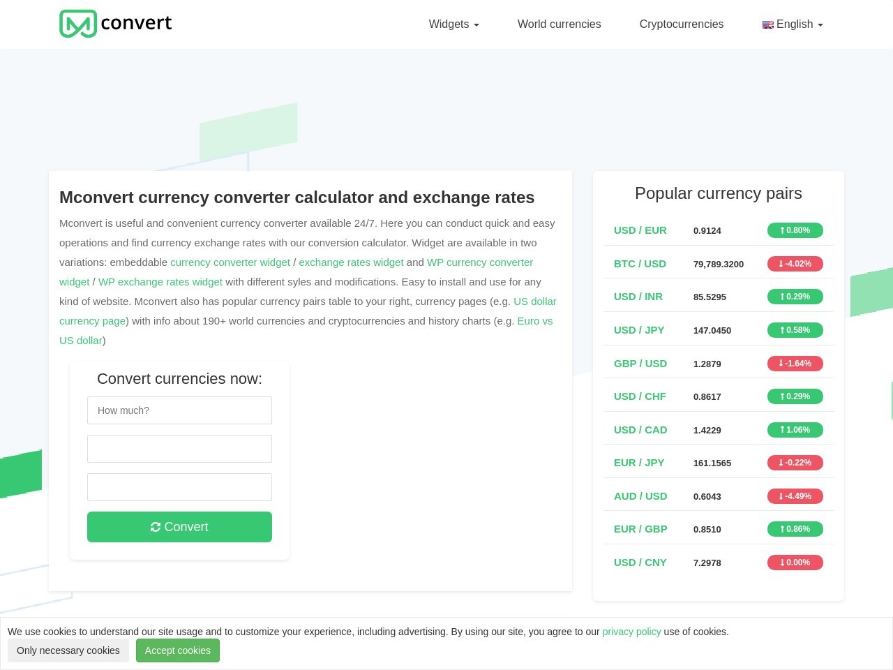Image resolution: width=893 pixels, height=670 pixels.
Task: Open the USD / CNY pair
Action: [640, 563]
